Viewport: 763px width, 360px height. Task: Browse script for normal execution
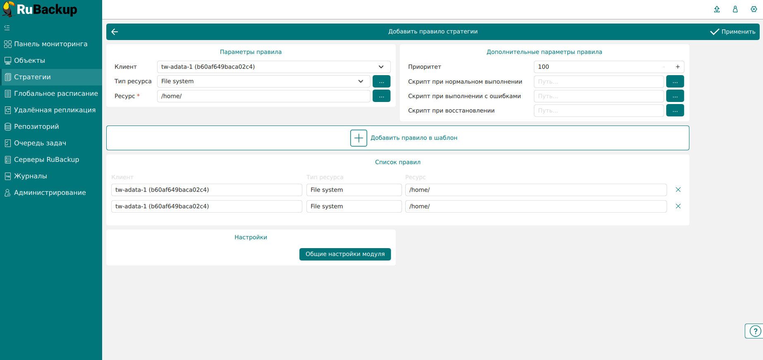tap(675, 82)
